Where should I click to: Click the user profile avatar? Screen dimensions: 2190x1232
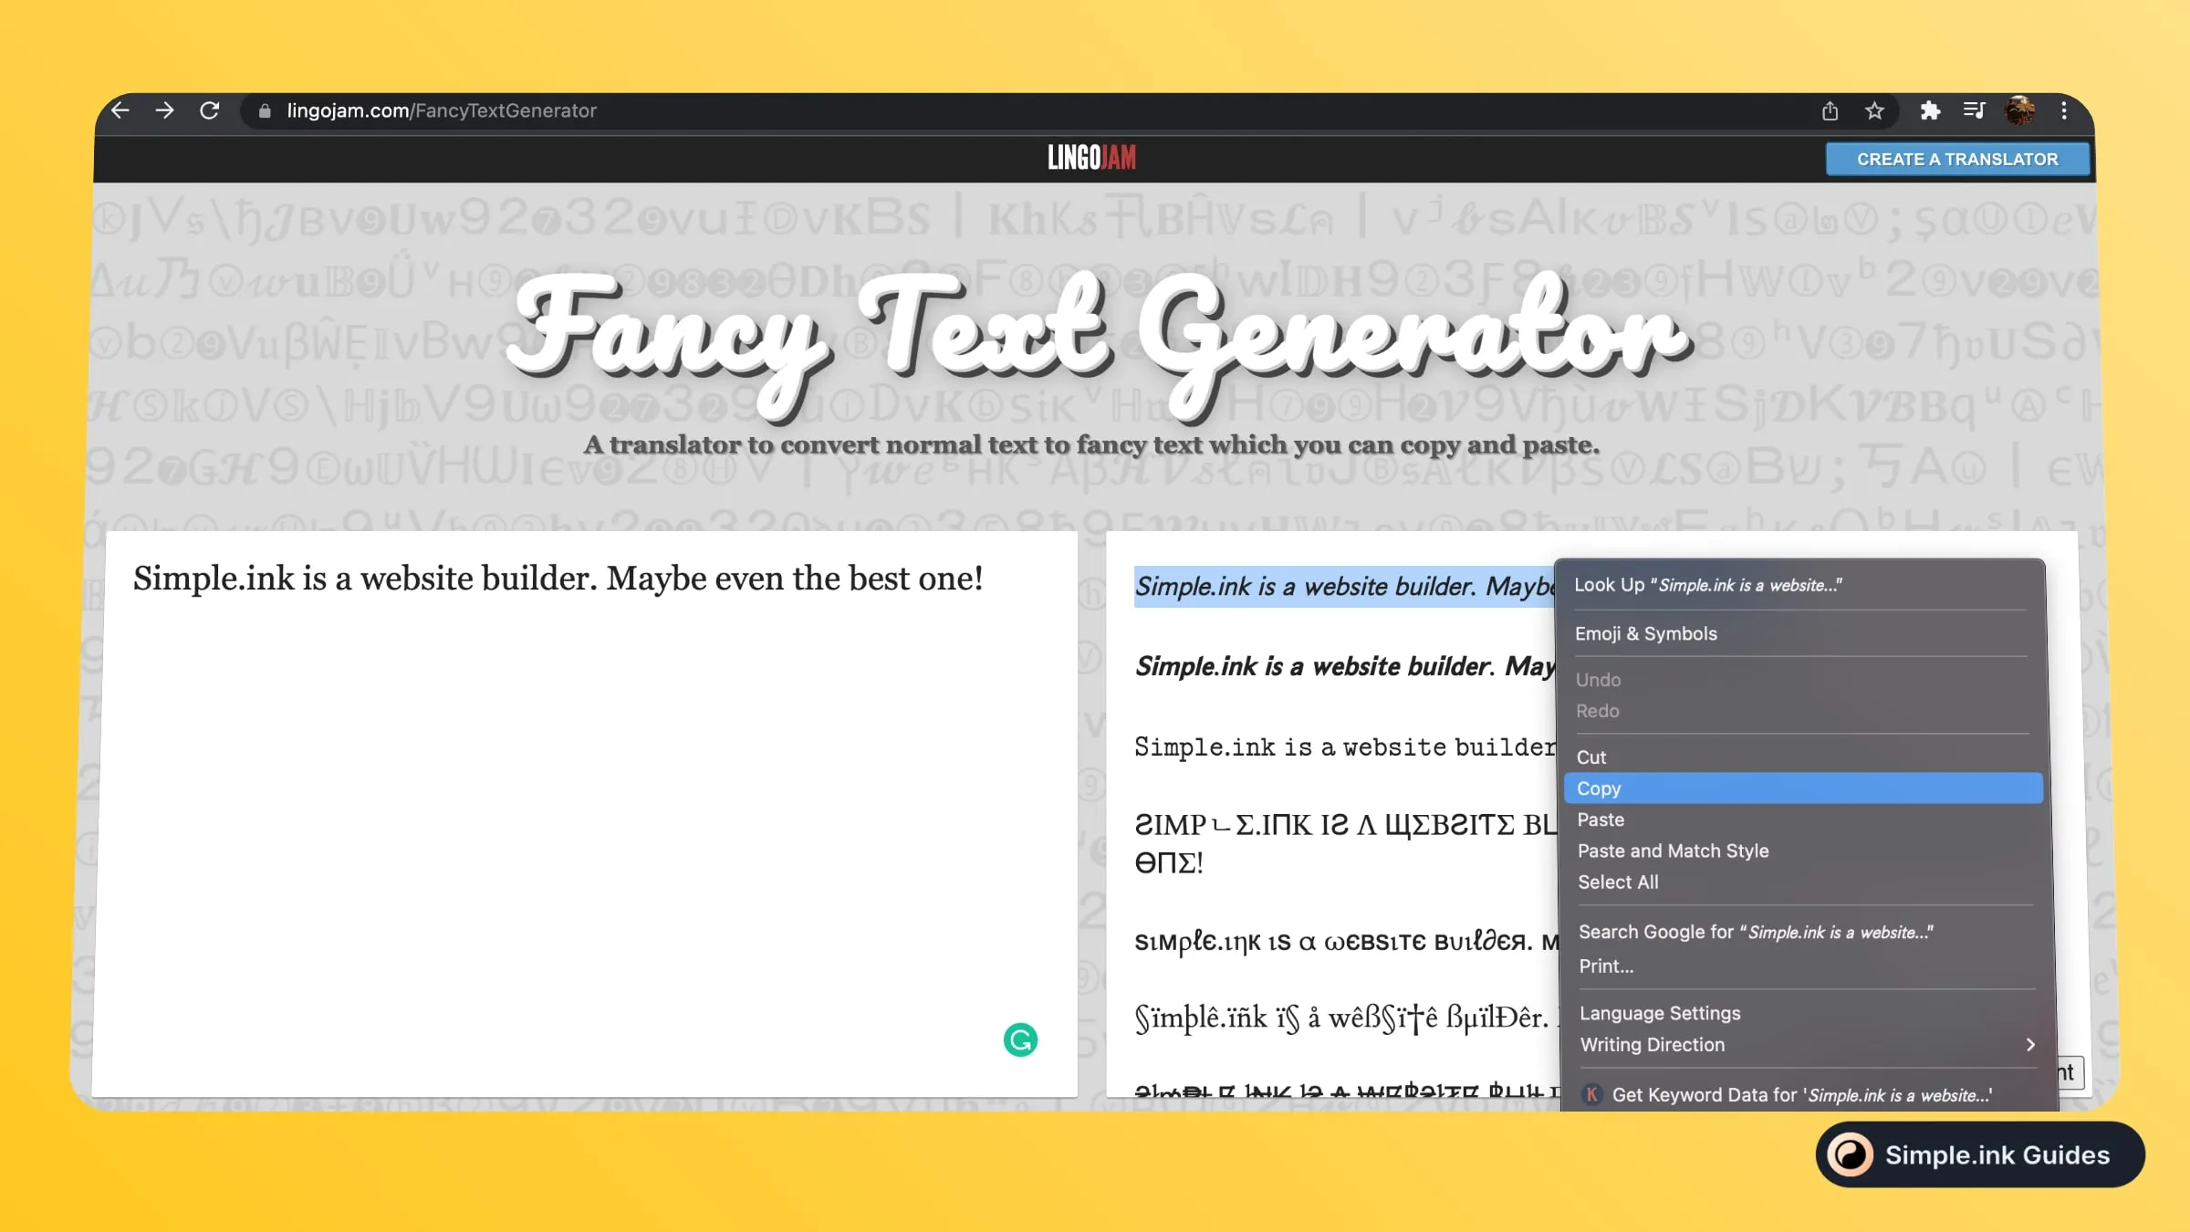coord(2019,110)
